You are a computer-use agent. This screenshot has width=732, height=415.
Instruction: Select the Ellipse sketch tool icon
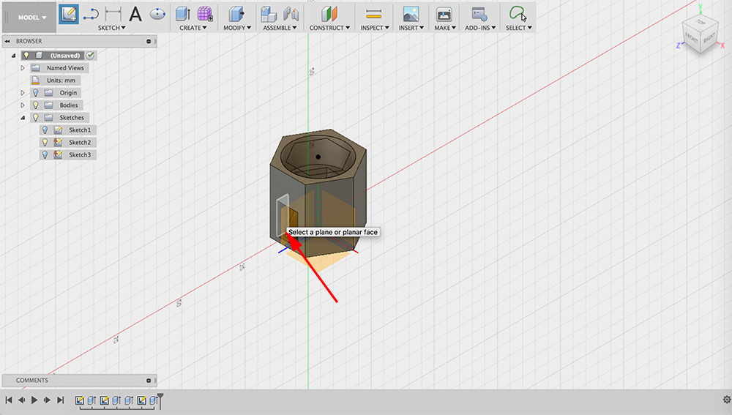[158, 14]
